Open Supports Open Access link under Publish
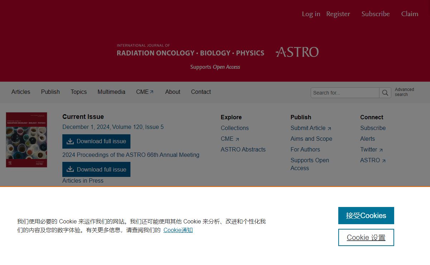The width and height of the screenshot is (430, 265). (x=310, y=164)
